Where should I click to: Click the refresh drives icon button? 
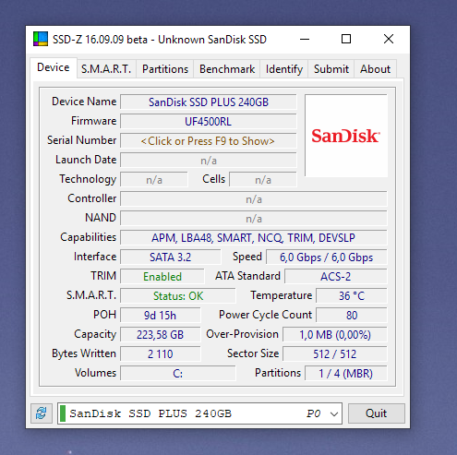coord(42,413)
